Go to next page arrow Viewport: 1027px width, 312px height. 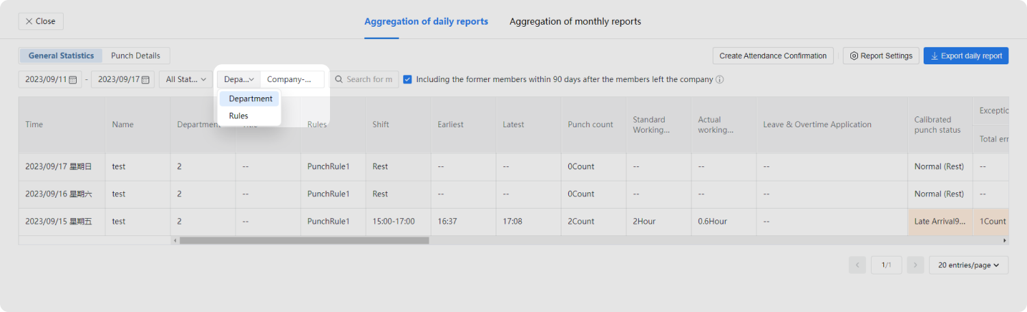coord(915,265)
